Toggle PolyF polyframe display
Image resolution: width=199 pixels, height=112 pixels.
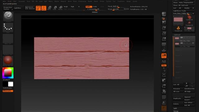tap(164, 97)
